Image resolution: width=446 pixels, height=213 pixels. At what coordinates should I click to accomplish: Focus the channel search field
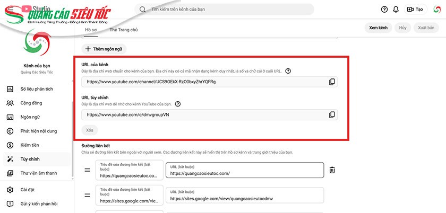coord(228,9)
